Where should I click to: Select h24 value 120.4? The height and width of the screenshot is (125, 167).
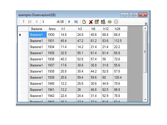120,77
